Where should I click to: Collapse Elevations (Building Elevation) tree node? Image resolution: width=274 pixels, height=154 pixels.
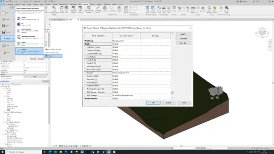3,112
